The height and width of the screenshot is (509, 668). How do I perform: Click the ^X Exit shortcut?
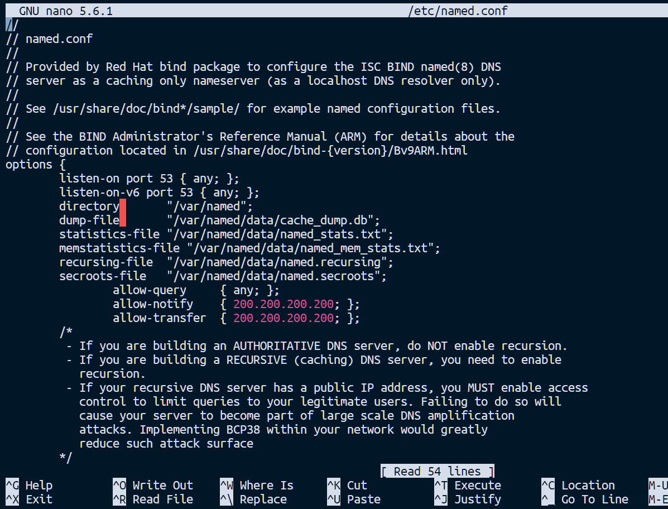pyautogui.click(x=29, y=500)
